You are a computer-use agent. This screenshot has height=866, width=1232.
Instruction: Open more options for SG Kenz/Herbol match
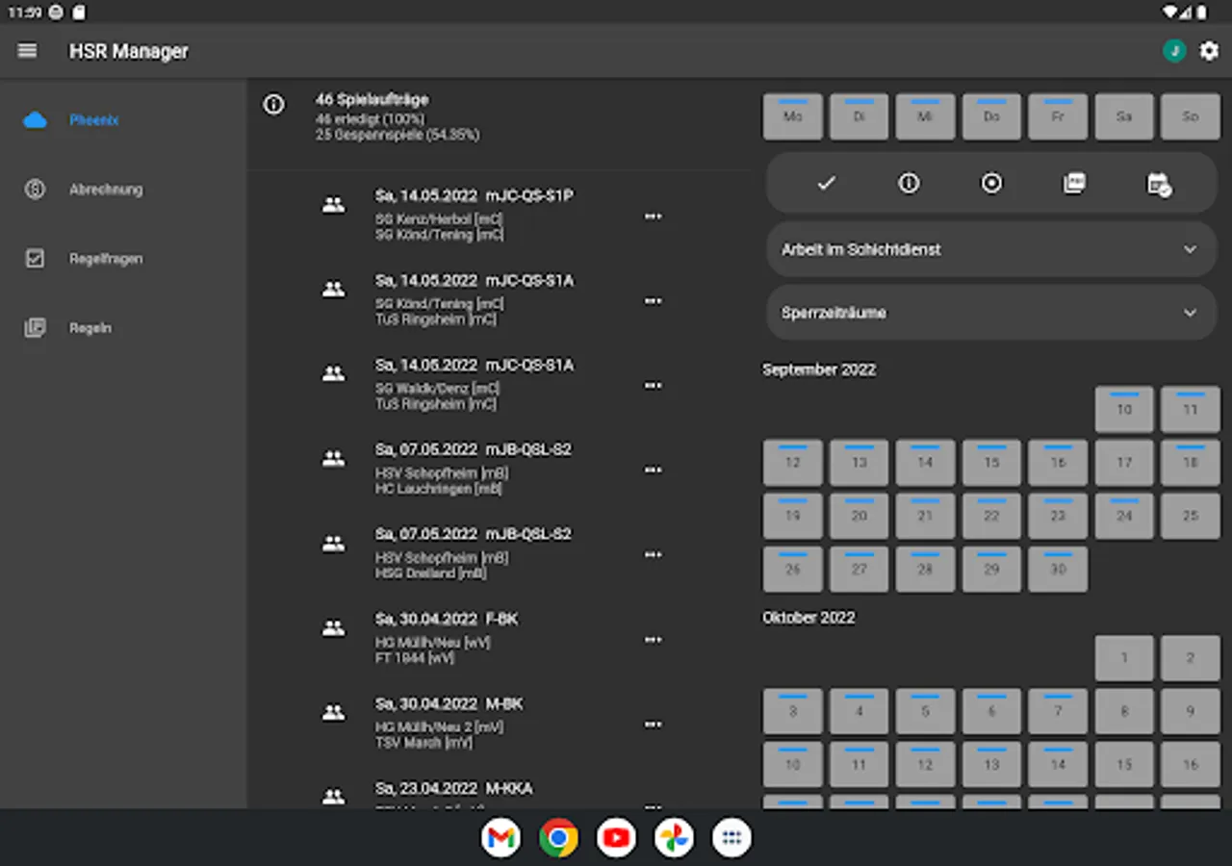pos(653,216)
